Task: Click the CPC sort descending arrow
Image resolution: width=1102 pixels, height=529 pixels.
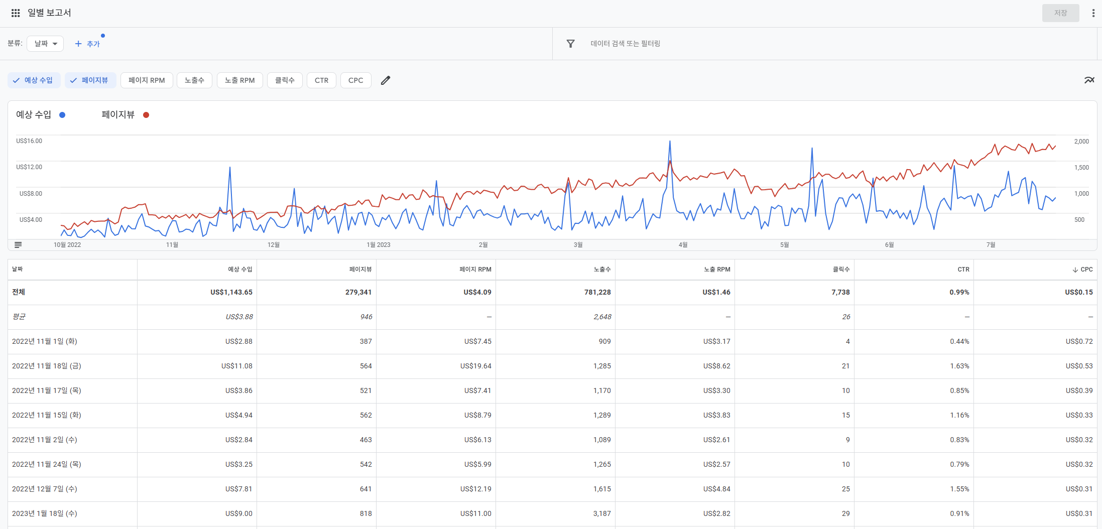Action: pos(1075,270)
